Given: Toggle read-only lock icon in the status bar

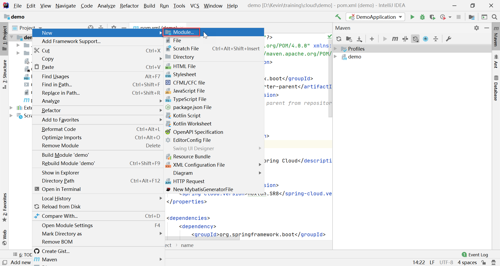Looking at the screenshot, I should [x=484, y=262].
